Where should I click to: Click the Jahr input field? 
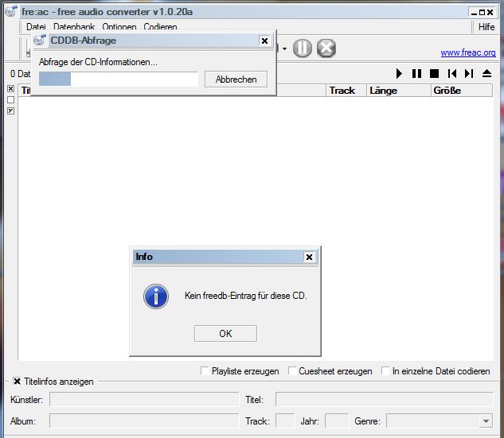pos(337,421)
